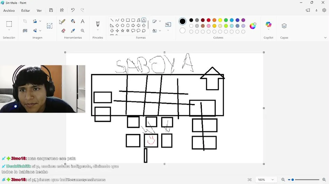Click the fit to window button
329x184 pixels.
pyautogui.click(x=250, y=180)
